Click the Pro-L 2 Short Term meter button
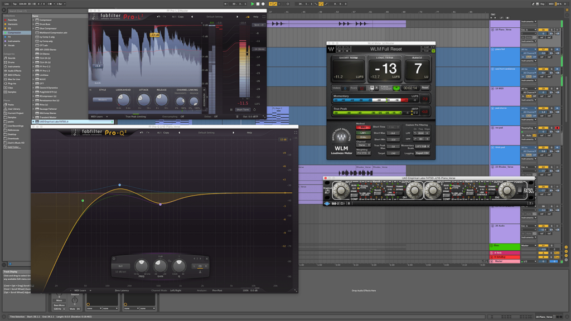The width and height of the screenshot is (571, 321). (x=243, y=110)
